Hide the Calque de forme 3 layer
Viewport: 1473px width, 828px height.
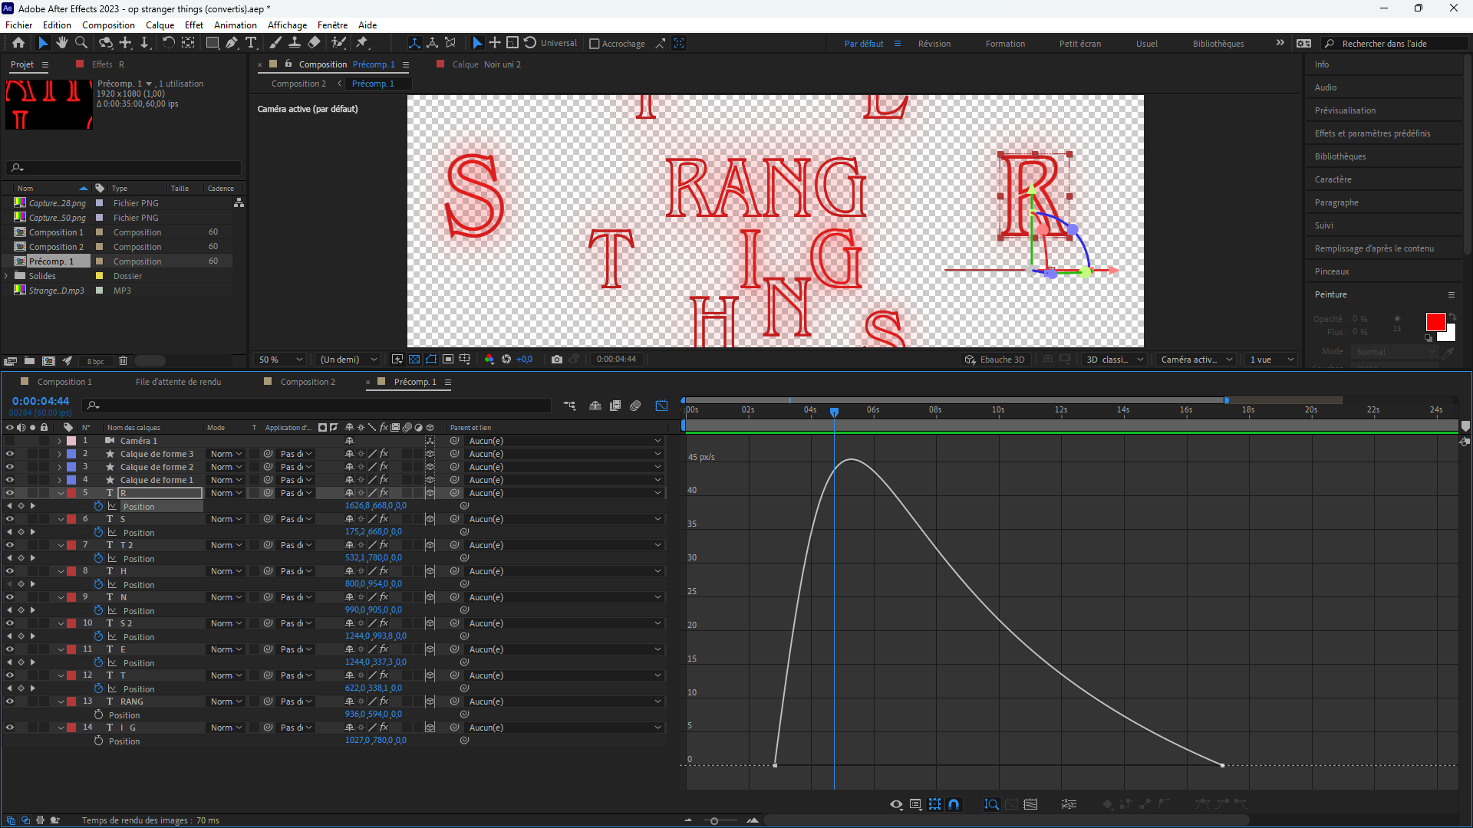tap(10, 454)
